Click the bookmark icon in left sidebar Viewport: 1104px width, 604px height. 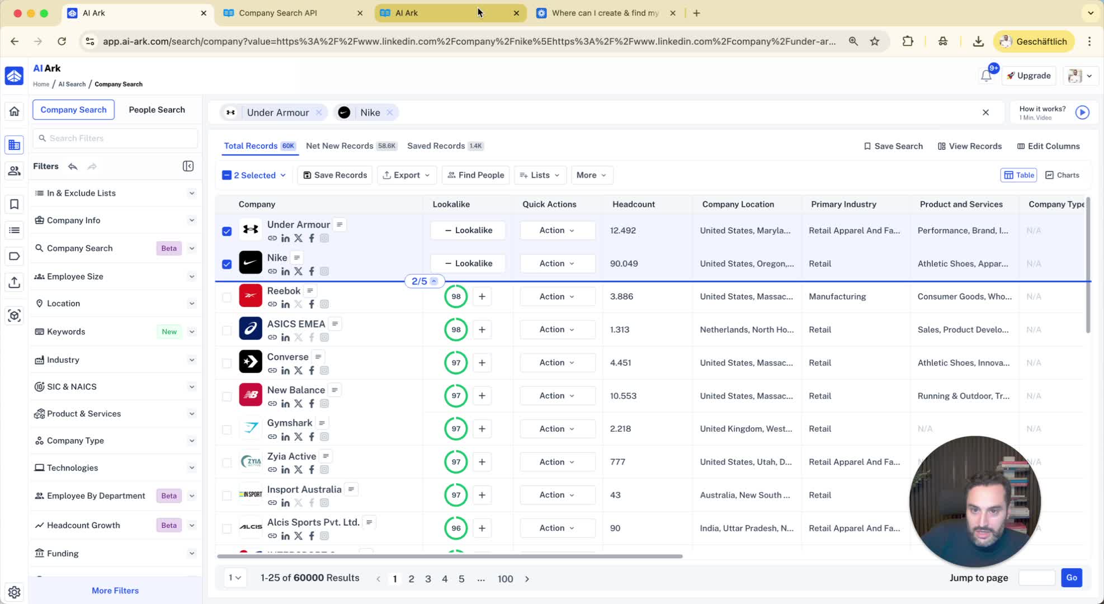tap(14, 204)
